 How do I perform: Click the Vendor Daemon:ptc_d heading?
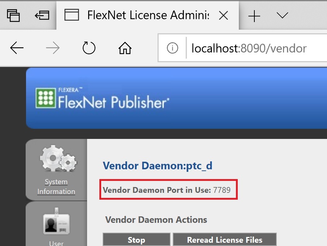pos(158,166)
